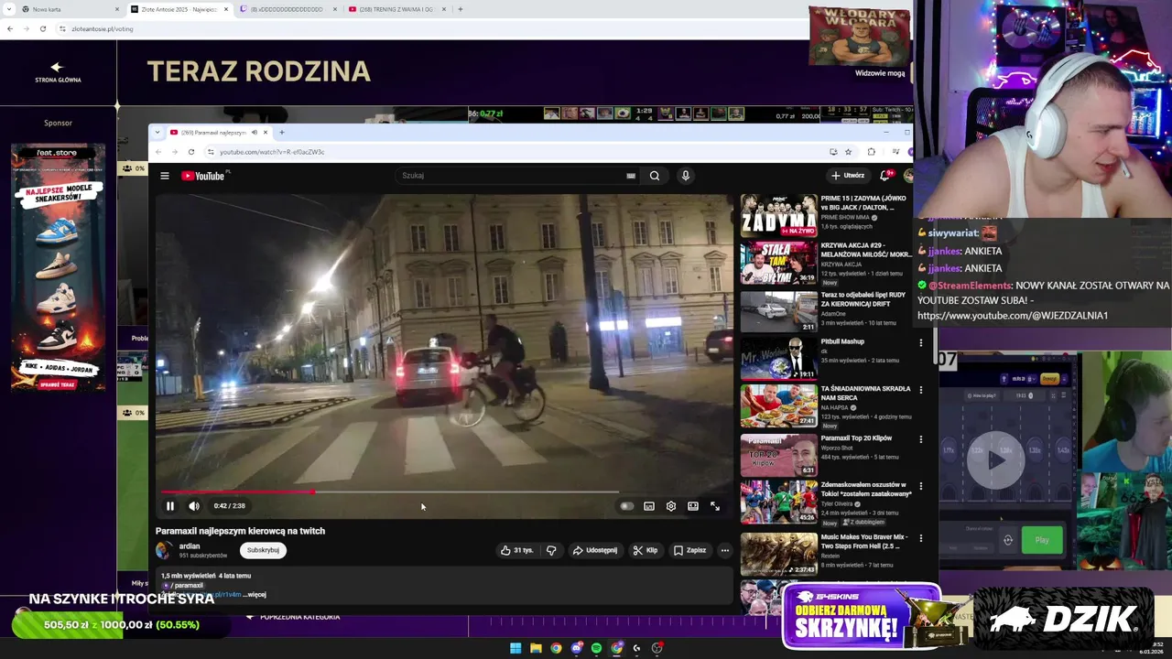Open options for Music Makes You Braver
This screenshot has width=1172, height=659.
(x=921, y=538)
